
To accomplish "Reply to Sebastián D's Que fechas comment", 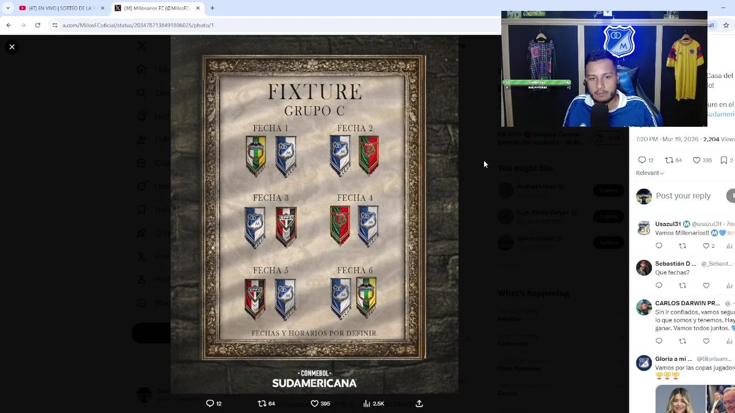I will coord(659,285).
